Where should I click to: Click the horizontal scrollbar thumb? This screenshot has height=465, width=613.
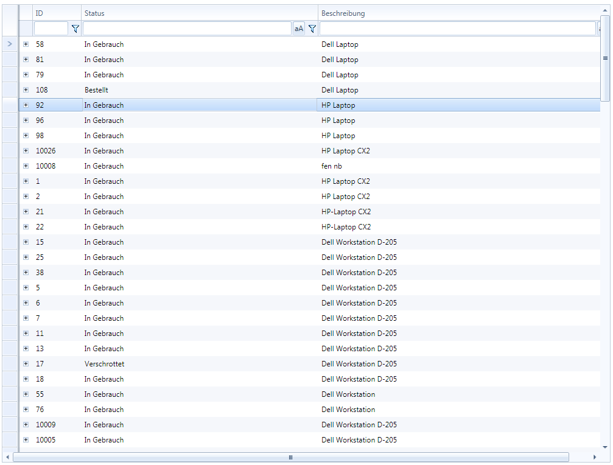click(x=291, y=457)
